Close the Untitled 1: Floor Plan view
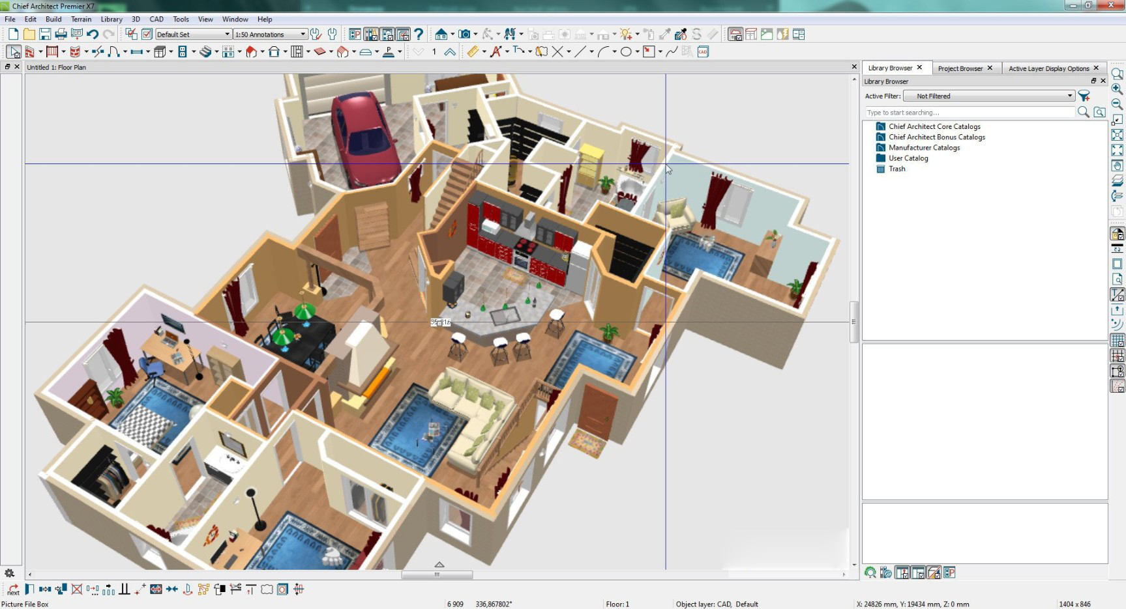This screenshot has height=609, width=1126. click(x=854, y=66)
